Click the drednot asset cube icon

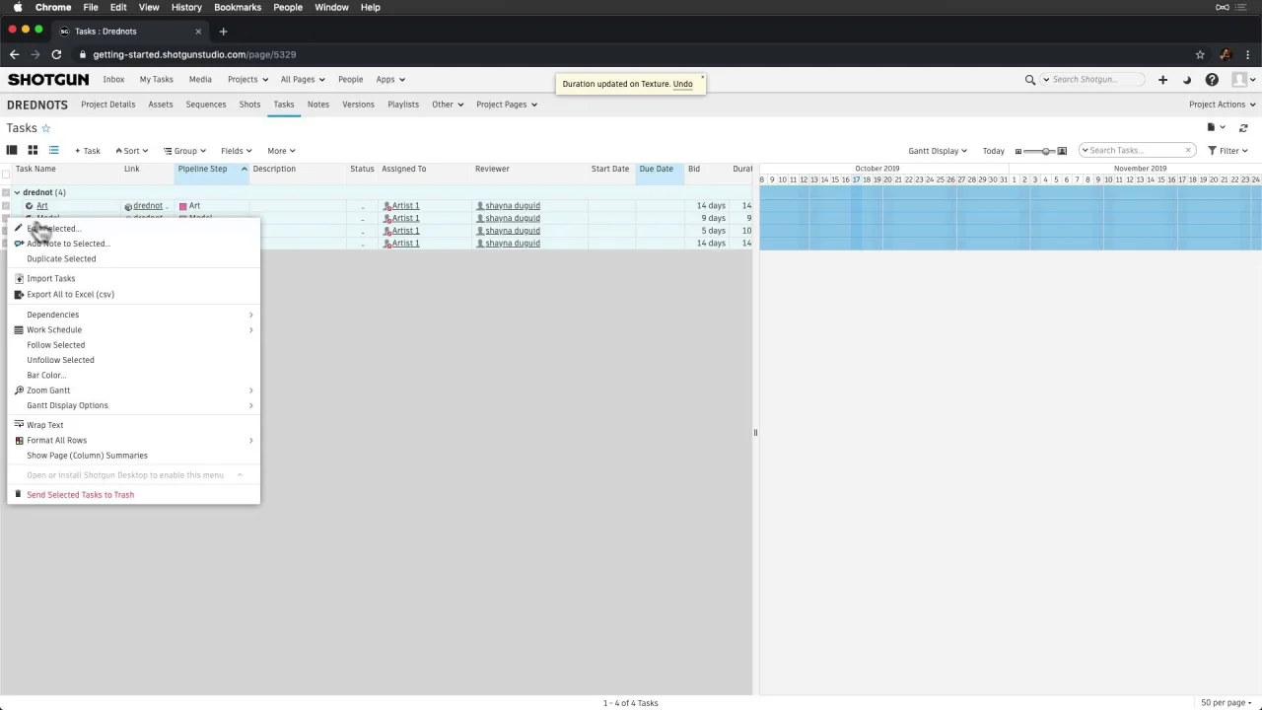point(128,206)
